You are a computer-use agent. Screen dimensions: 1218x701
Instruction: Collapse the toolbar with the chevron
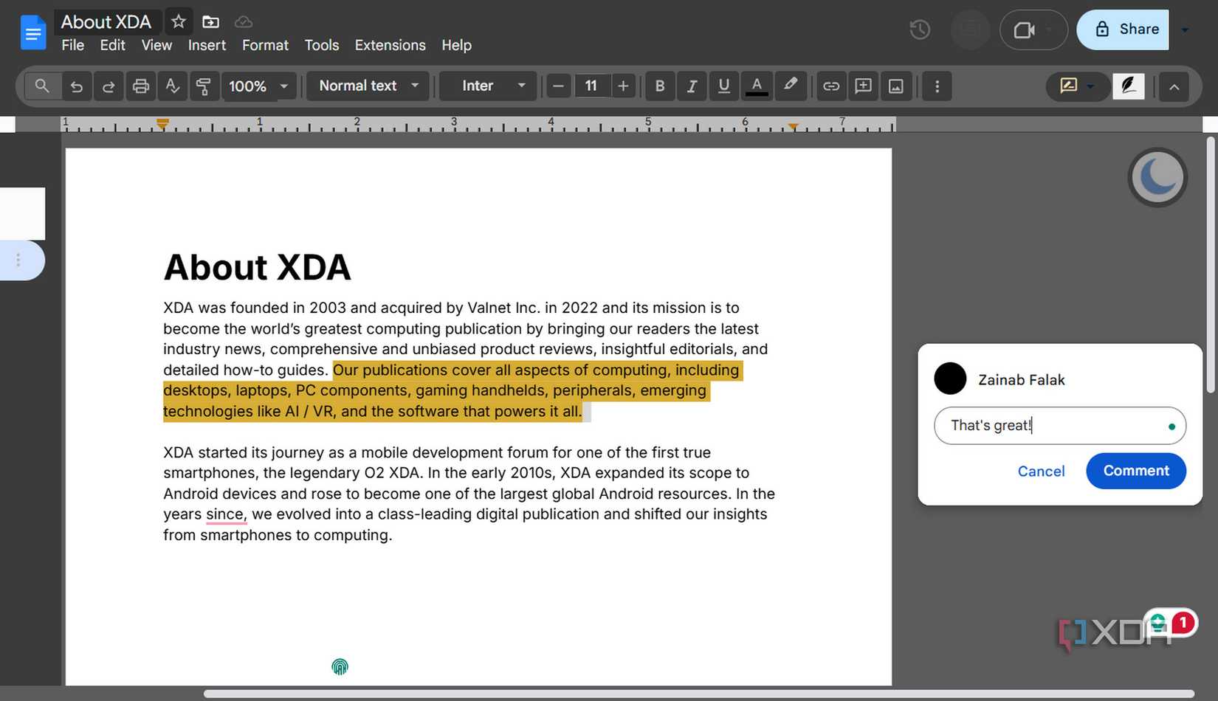(1174, 87)
